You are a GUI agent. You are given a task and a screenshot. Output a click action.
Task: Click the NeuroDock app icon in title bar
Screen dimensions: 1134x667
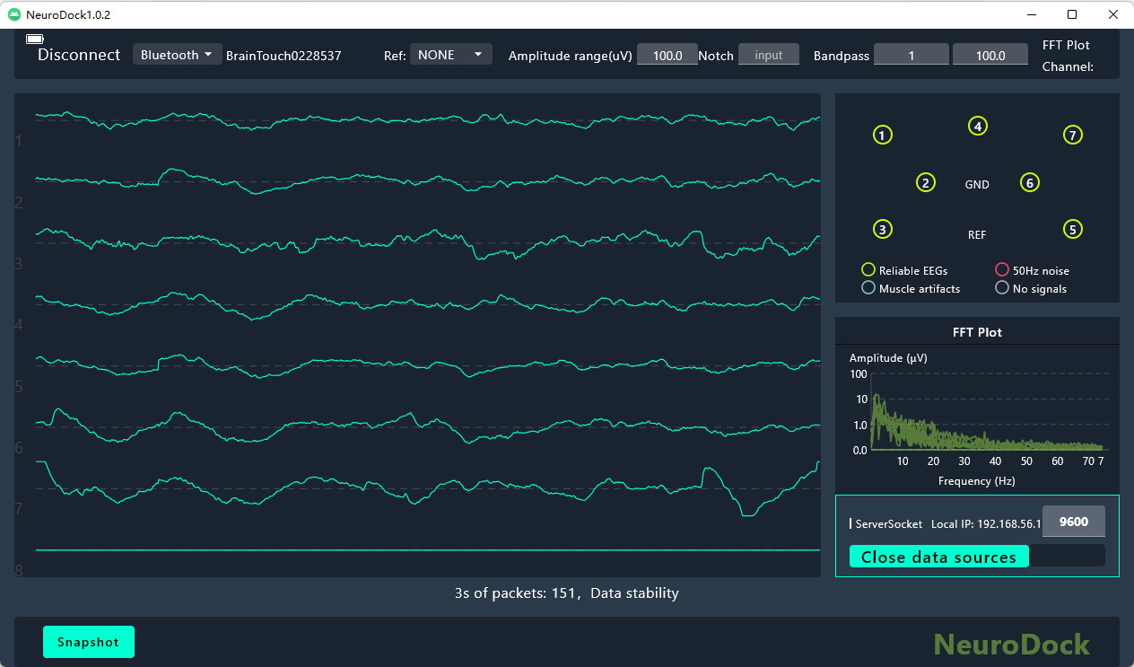pos(13,14)
